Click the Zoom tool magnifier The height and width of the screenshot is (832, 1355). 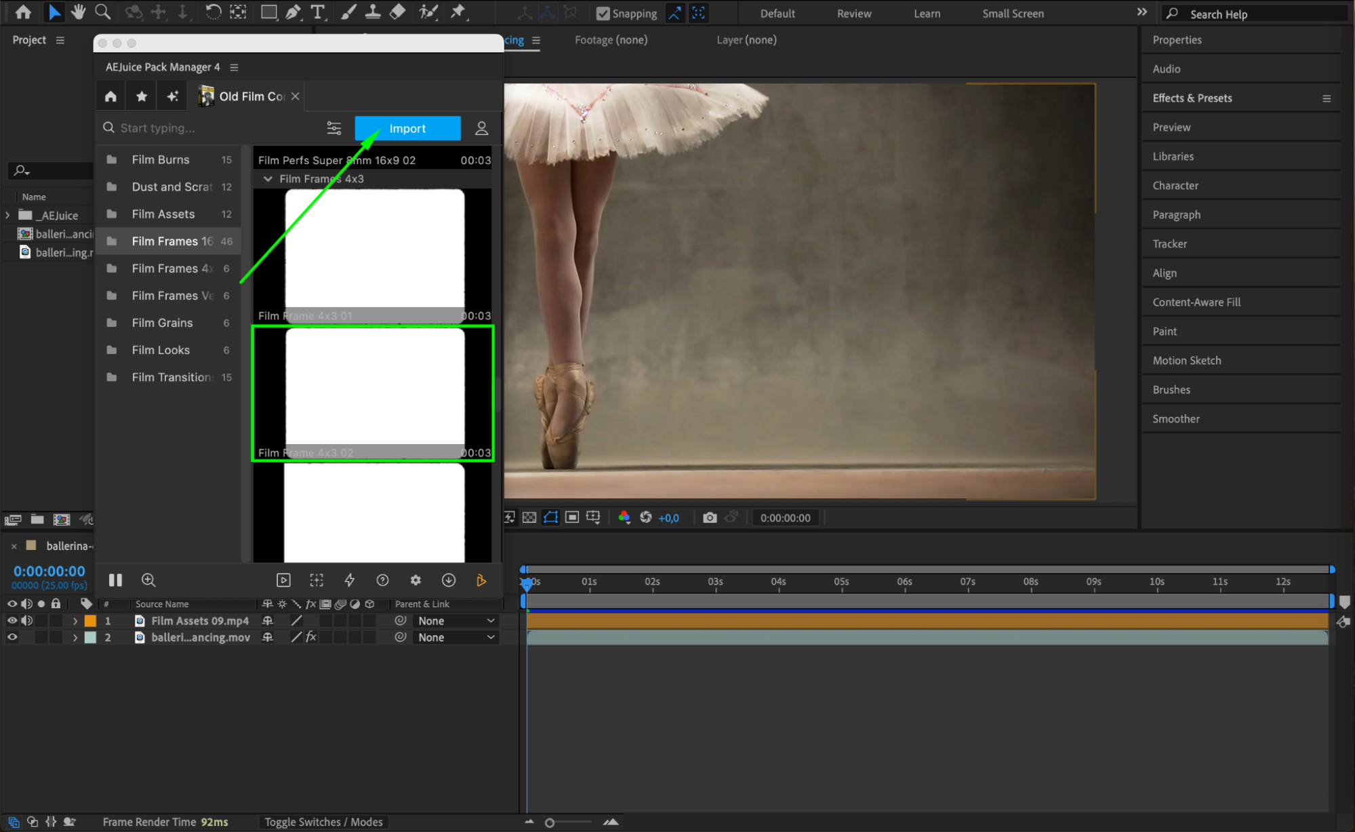coord(102,12)
